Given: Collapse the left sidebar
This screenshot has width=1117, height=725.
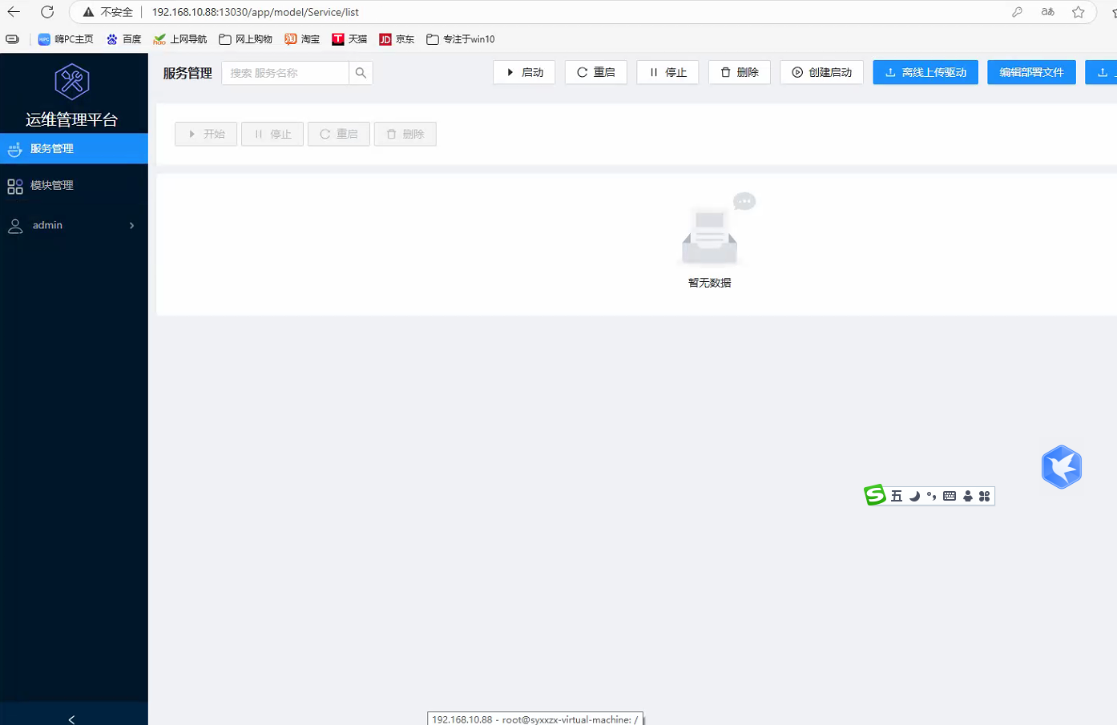Looking at the screenshot, I should click(x=72, y=719).
